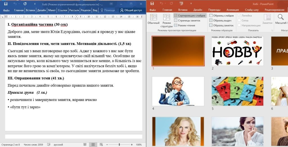Save the presentation via PowerPoint quick access icon
This screenshot has height=147, width=288.
pyautogui.click(x=152, y=3)
